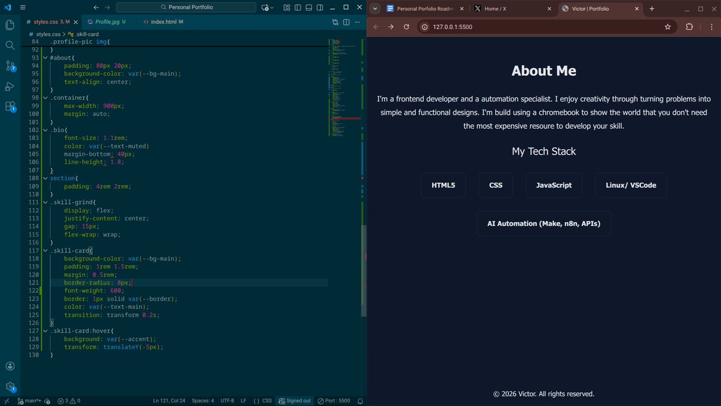Click the HTML5 skill card

443,185
